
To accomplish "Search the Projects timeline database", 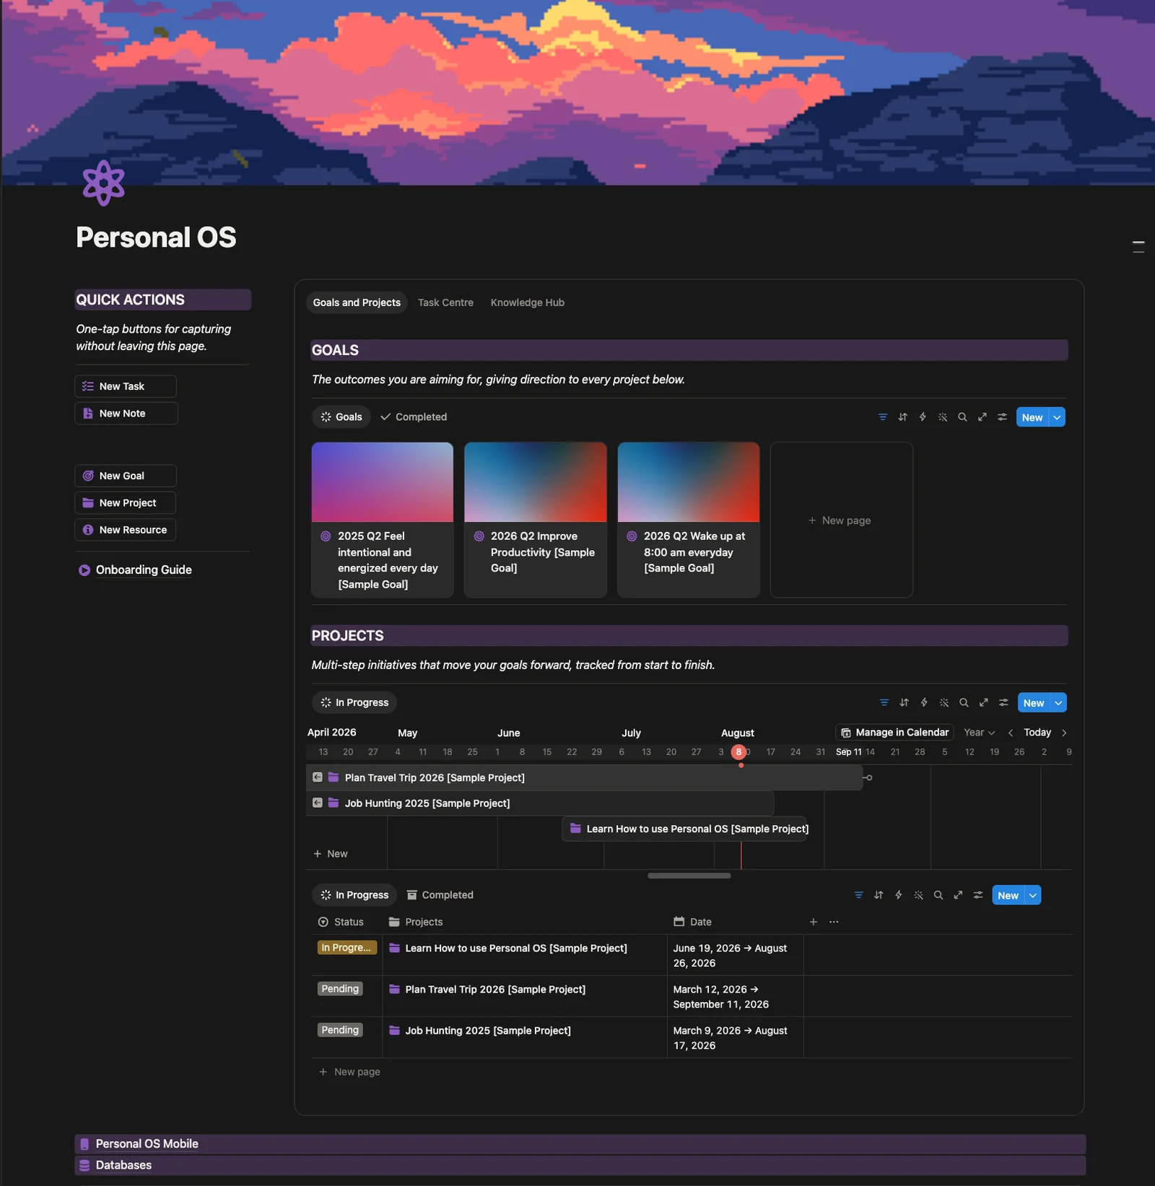I will point(964,702).
